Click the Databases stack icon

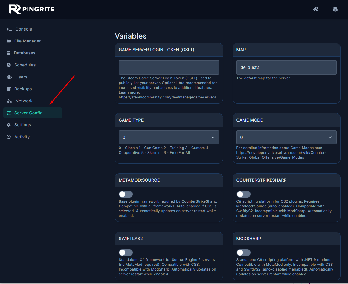(8, 53)
